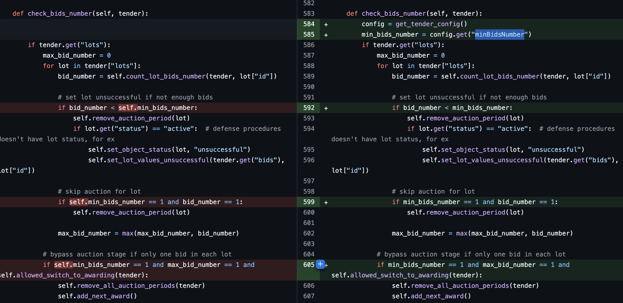Click count_lot_bids_number on line 589
Screen dimensions: 623x303
click(500, 76)
